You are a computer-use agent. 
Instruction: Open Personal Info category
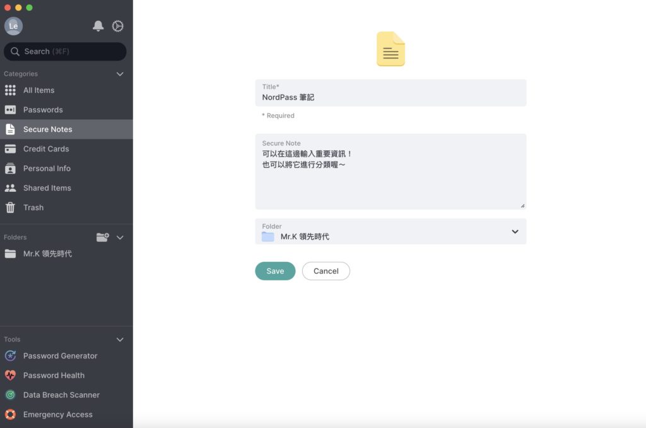pos(66,168)
